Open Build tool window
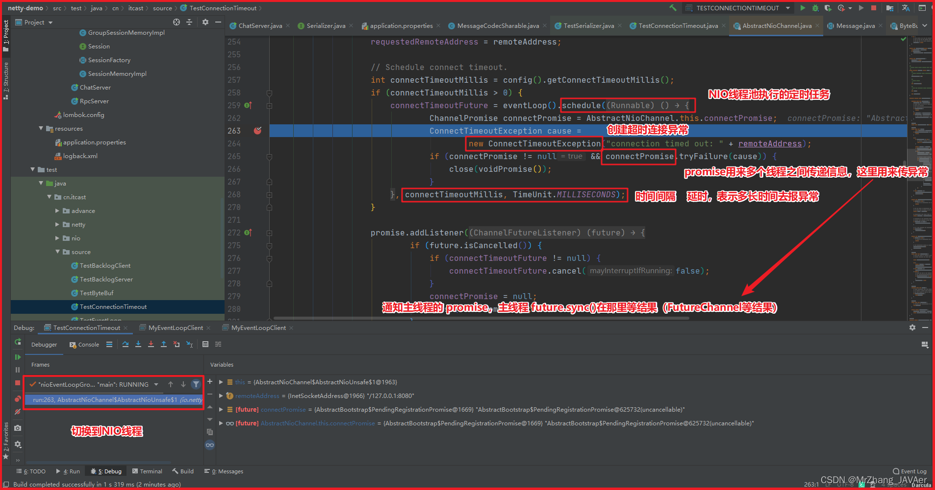Screen dimensions: 935x490 point(183,471)
